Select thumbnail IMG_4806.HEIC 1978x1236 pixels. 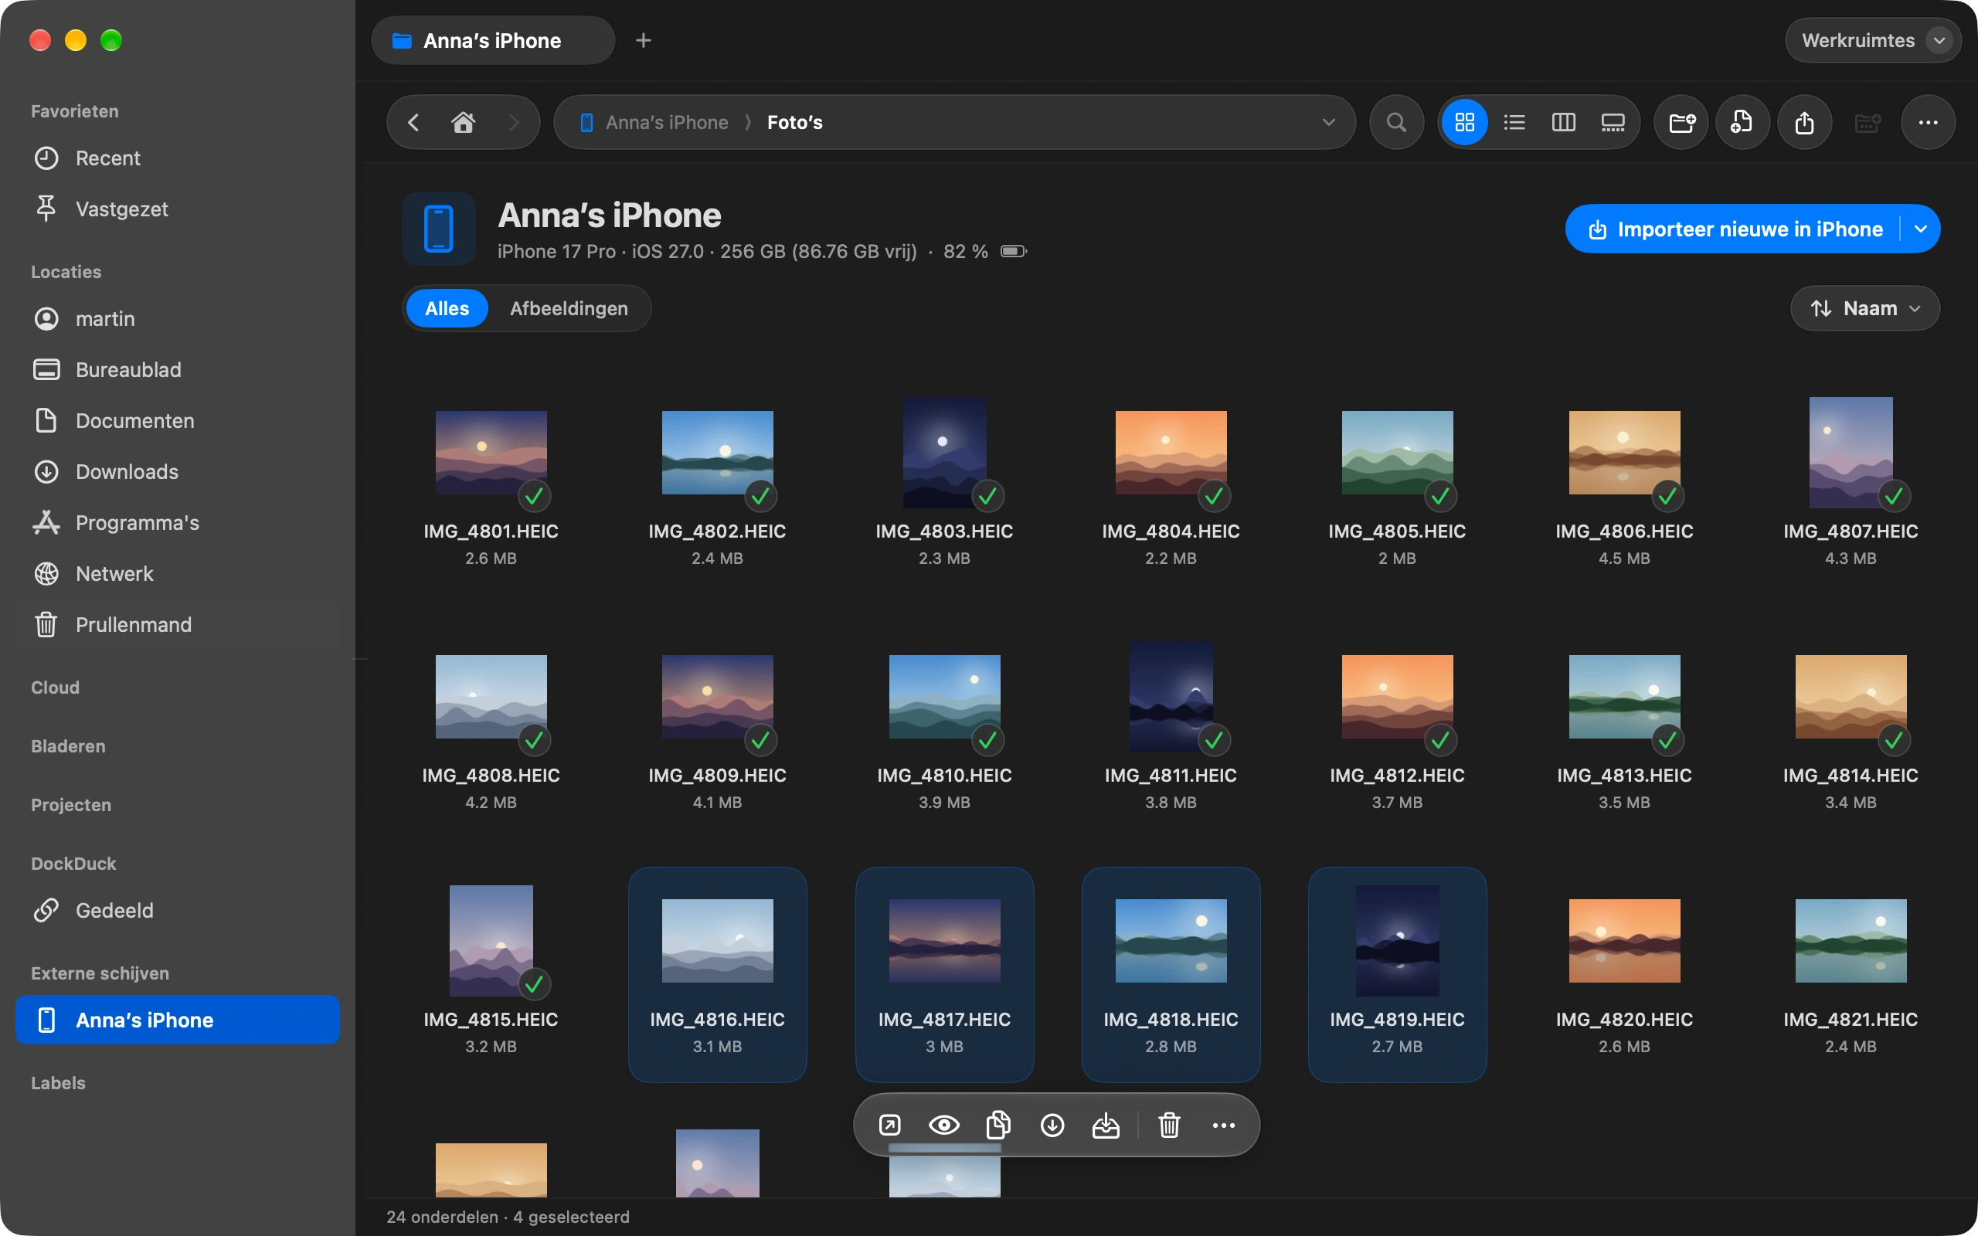pyautogui.click(x=1624, y=452)
